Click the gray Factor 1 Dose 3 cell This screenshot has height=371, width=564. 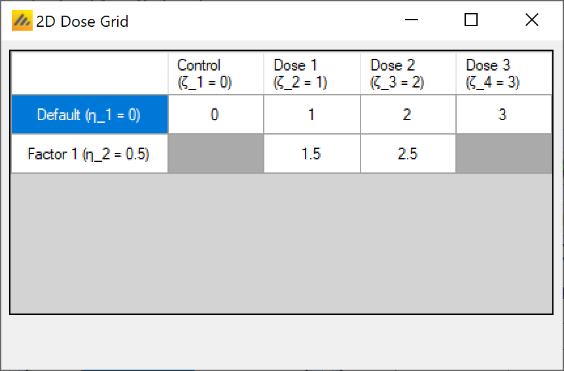click(x=504, y=154)
